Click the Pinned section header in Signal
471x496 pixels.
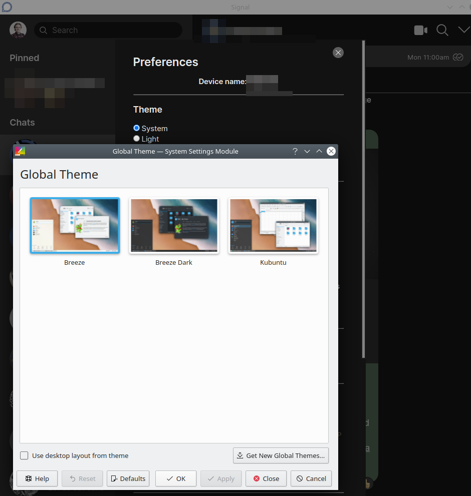coord(25,58)
